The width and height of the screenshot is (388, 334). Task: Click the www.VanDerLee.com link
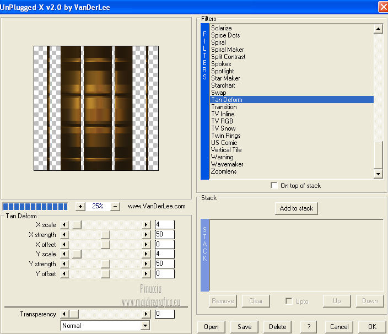pos(157,206)
